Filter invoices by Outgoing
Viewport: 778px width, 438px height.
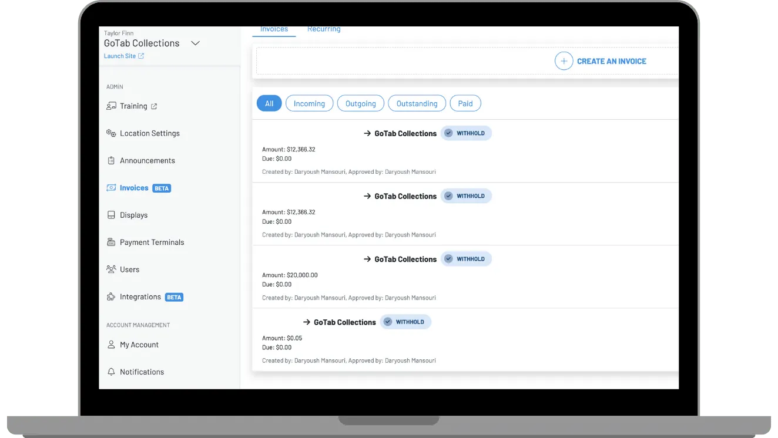pyautogui.click(x=361, y=103)
